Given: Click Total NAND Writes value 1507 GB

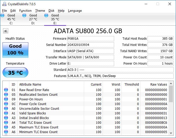Looking at the screenshot, I should (161, 51).
